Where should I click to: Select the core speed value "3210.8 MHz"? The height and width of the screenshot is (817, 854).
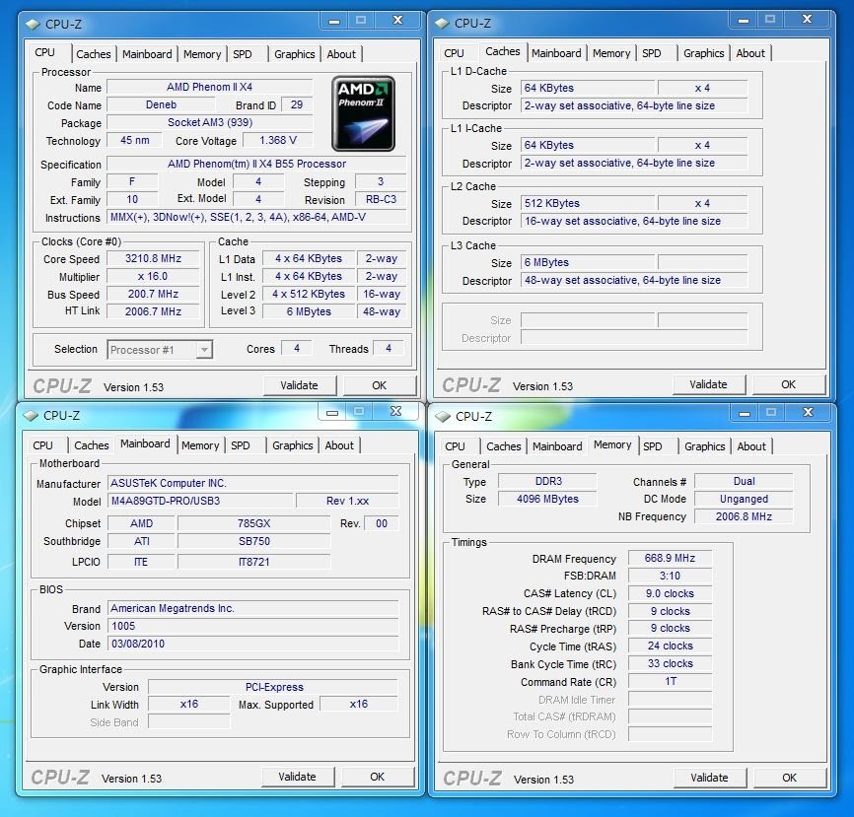(x=153, y=258)
